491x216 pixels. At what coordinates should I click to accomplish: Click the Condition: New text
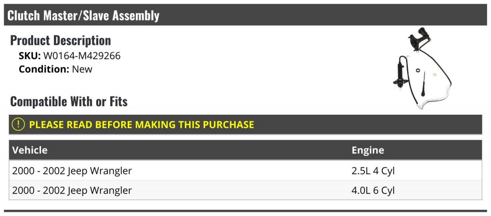point(56,69)
